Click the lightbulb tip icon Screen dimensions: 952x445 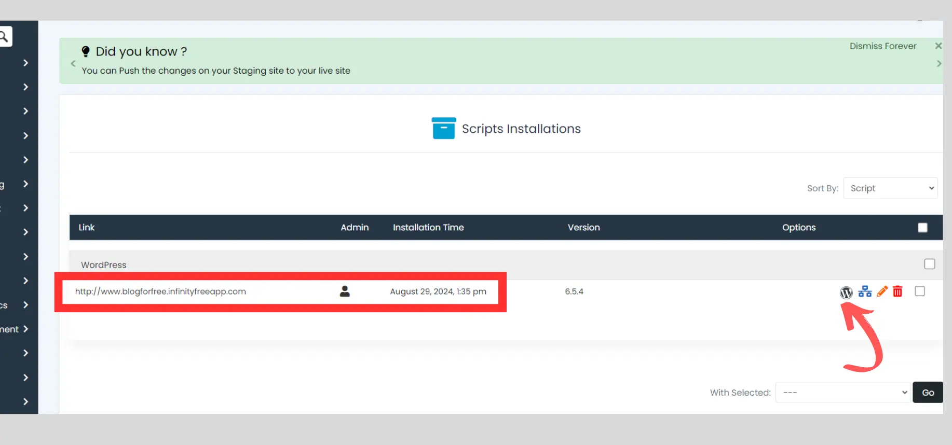86,51
